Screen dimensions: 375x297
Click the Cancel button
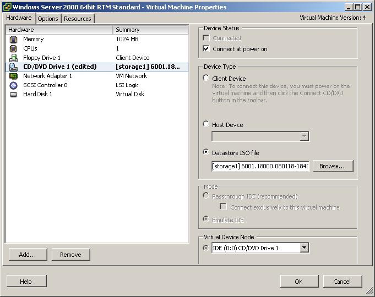tap(343, 281)
